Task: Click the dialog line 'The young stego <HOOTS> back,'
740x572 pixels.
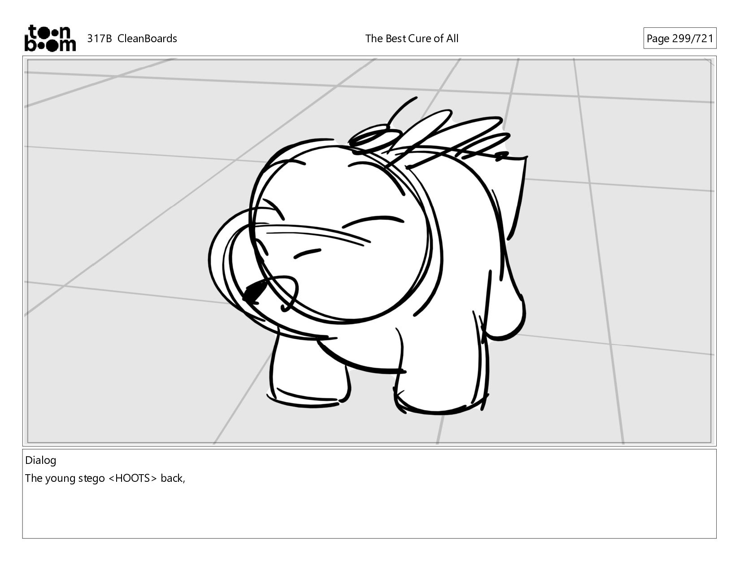Action: pos(105,478)
